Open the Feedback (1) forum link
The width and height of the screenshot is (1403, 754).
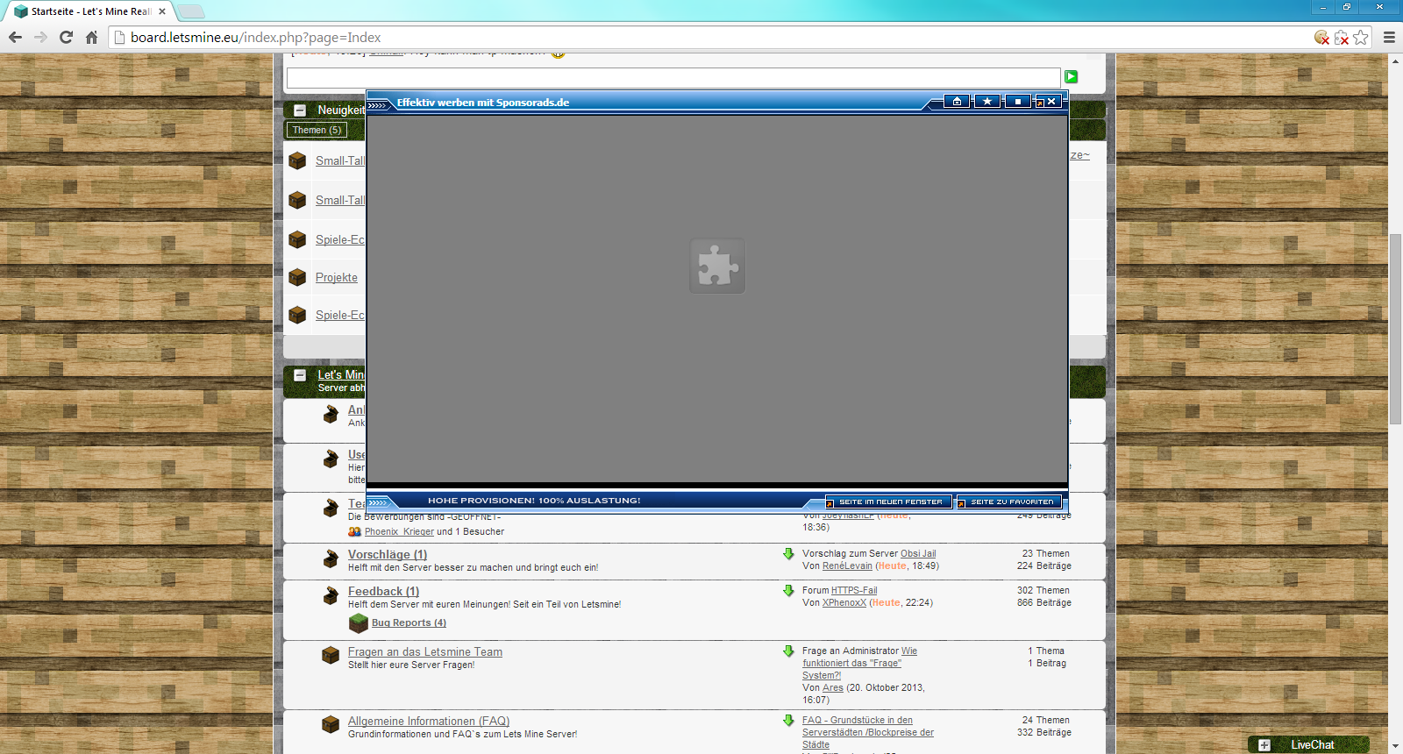tap(383, 591)
